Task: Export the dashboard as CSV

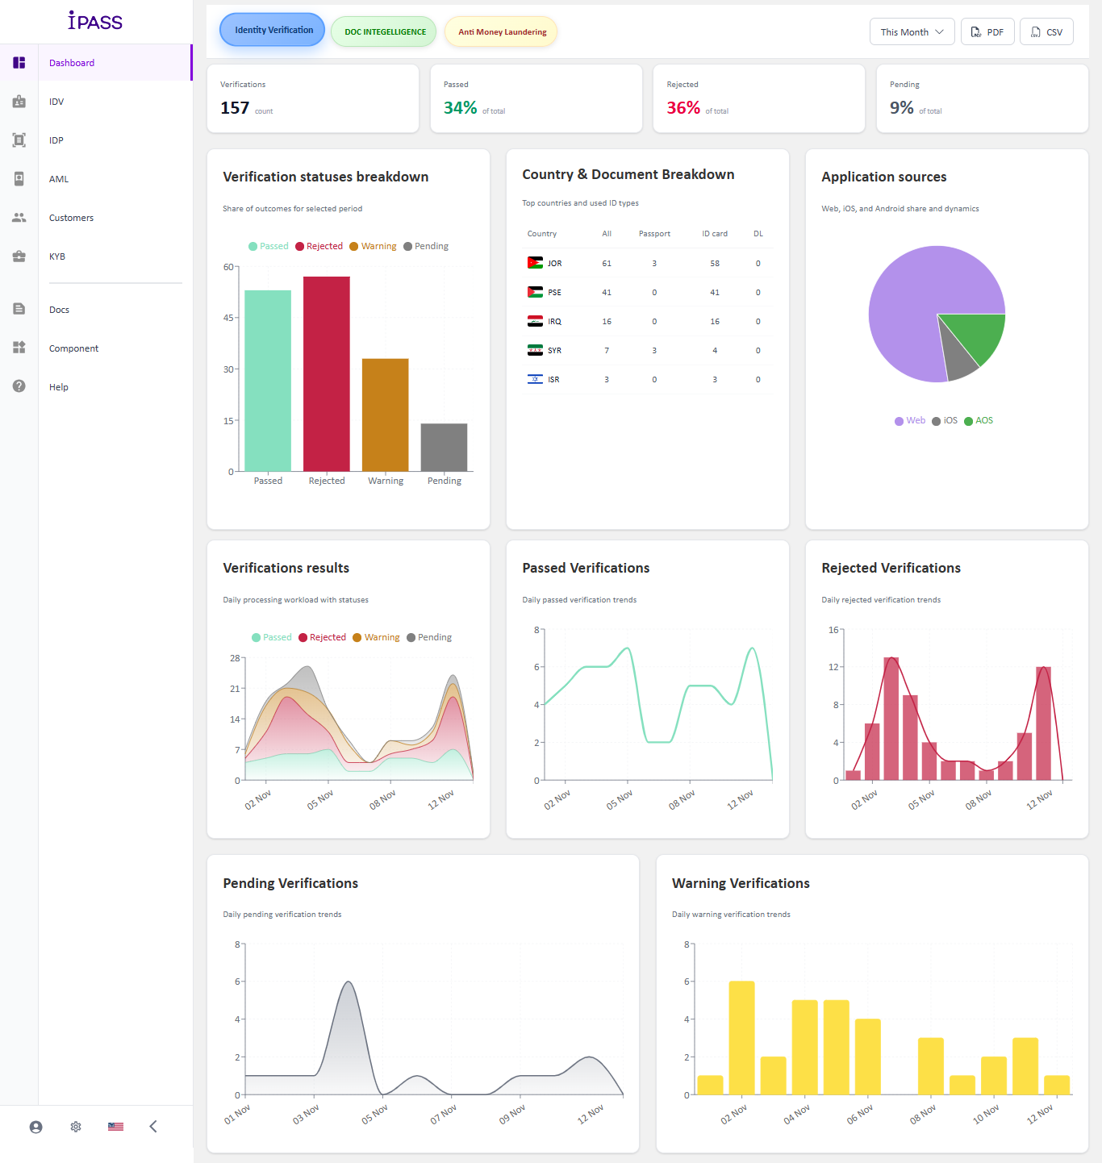Action: pyautogui.click(x=1046, y=31)
